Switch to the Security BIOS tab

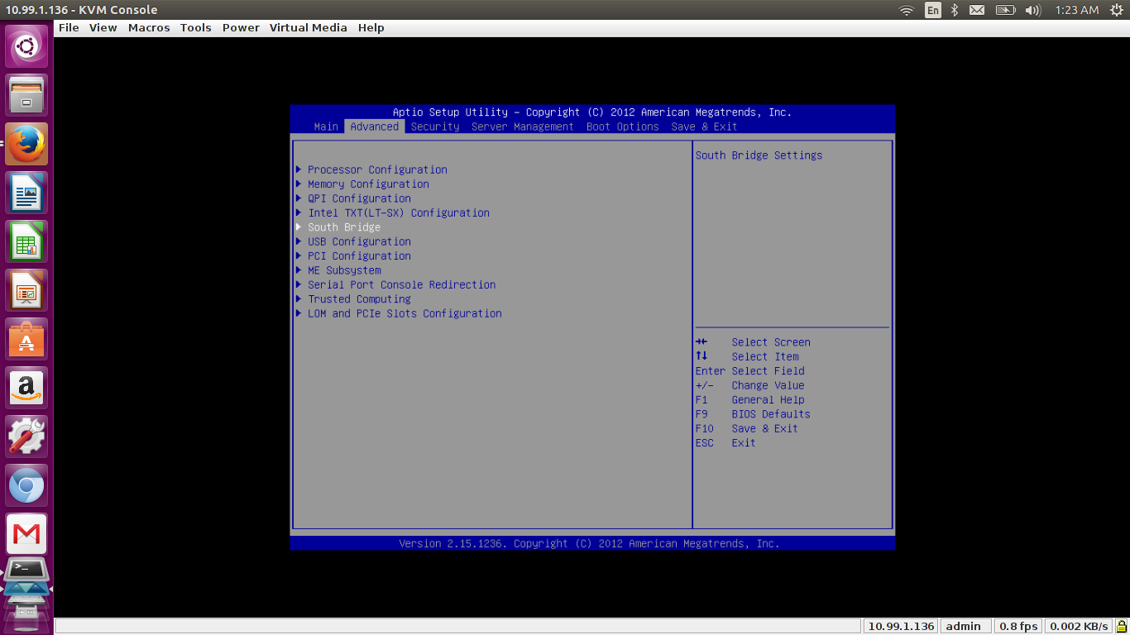435,127
